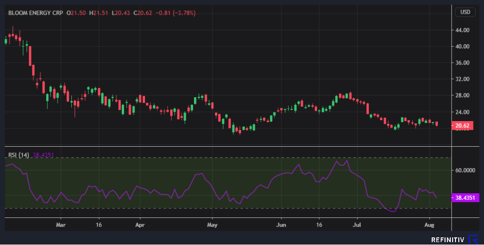Screen dimensions: 484x245
Task: Click the red 20.62 current price label
Action: 462,125
